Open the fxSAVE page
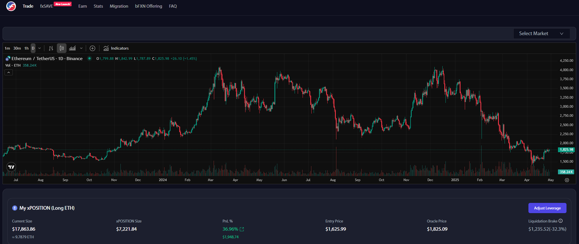The height and width of the screenshot is (244, 579). click(x=47, y=6)
